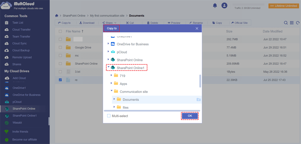
Task: Sort by Date Modified column header
Action: (x=272, y=31)
